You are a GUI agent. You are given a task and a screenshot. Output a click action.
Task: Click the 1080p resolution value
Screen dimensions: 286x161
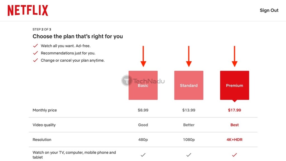pos(189,140)
